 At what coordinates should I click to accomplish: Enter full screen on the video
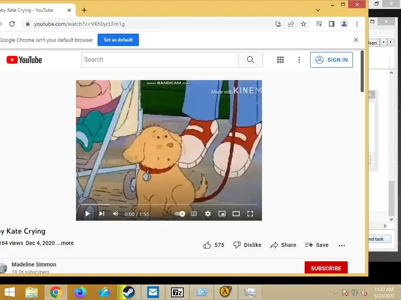tap(250, 214)
